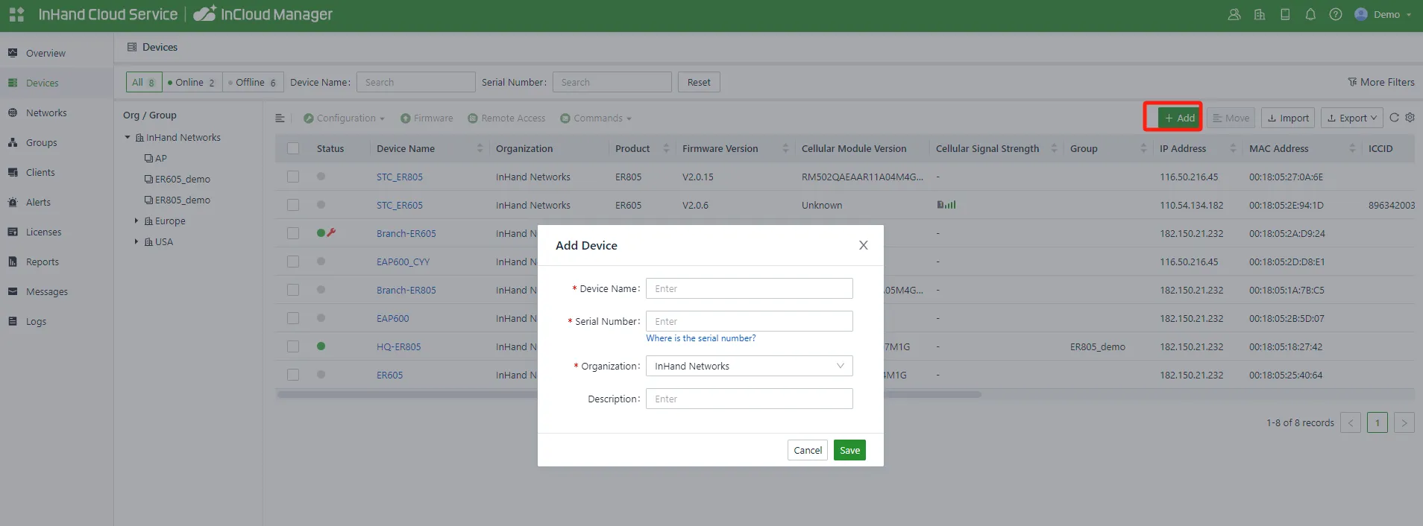Select the HQ-ER805 row checkbox
1423x526 pixels.
coord(293,346)
